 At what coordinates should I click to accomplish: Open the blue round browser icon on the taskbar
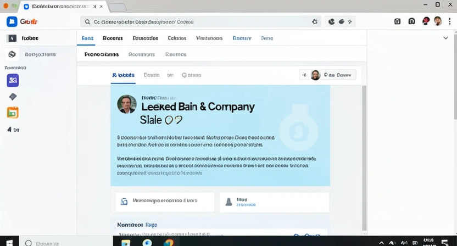[x=147, y=242]
